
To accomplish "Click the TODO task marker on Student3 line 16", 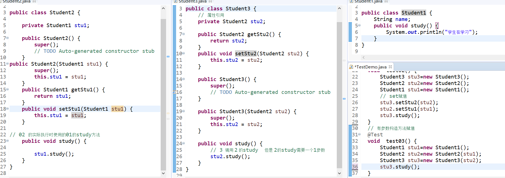I will point(174,92).
